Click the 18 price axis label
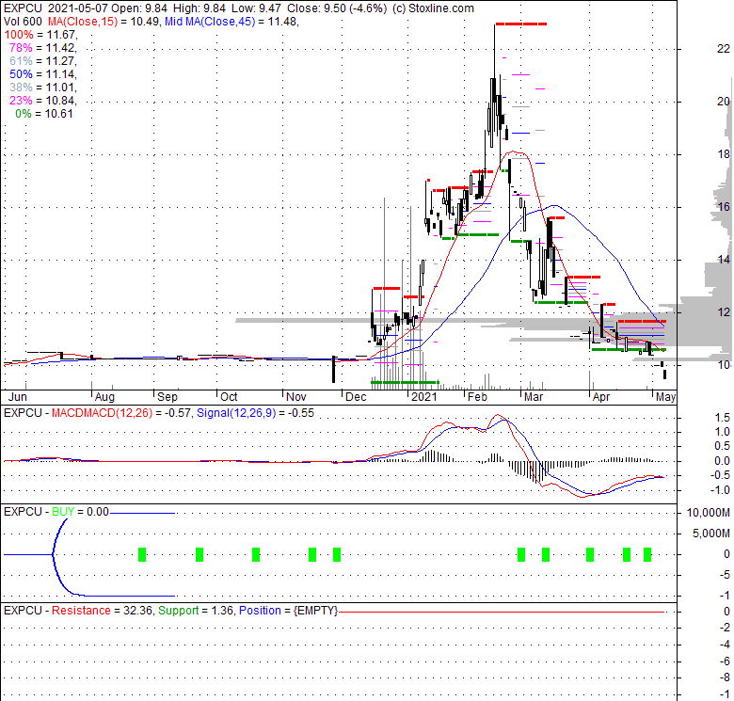 pos(724,154)
